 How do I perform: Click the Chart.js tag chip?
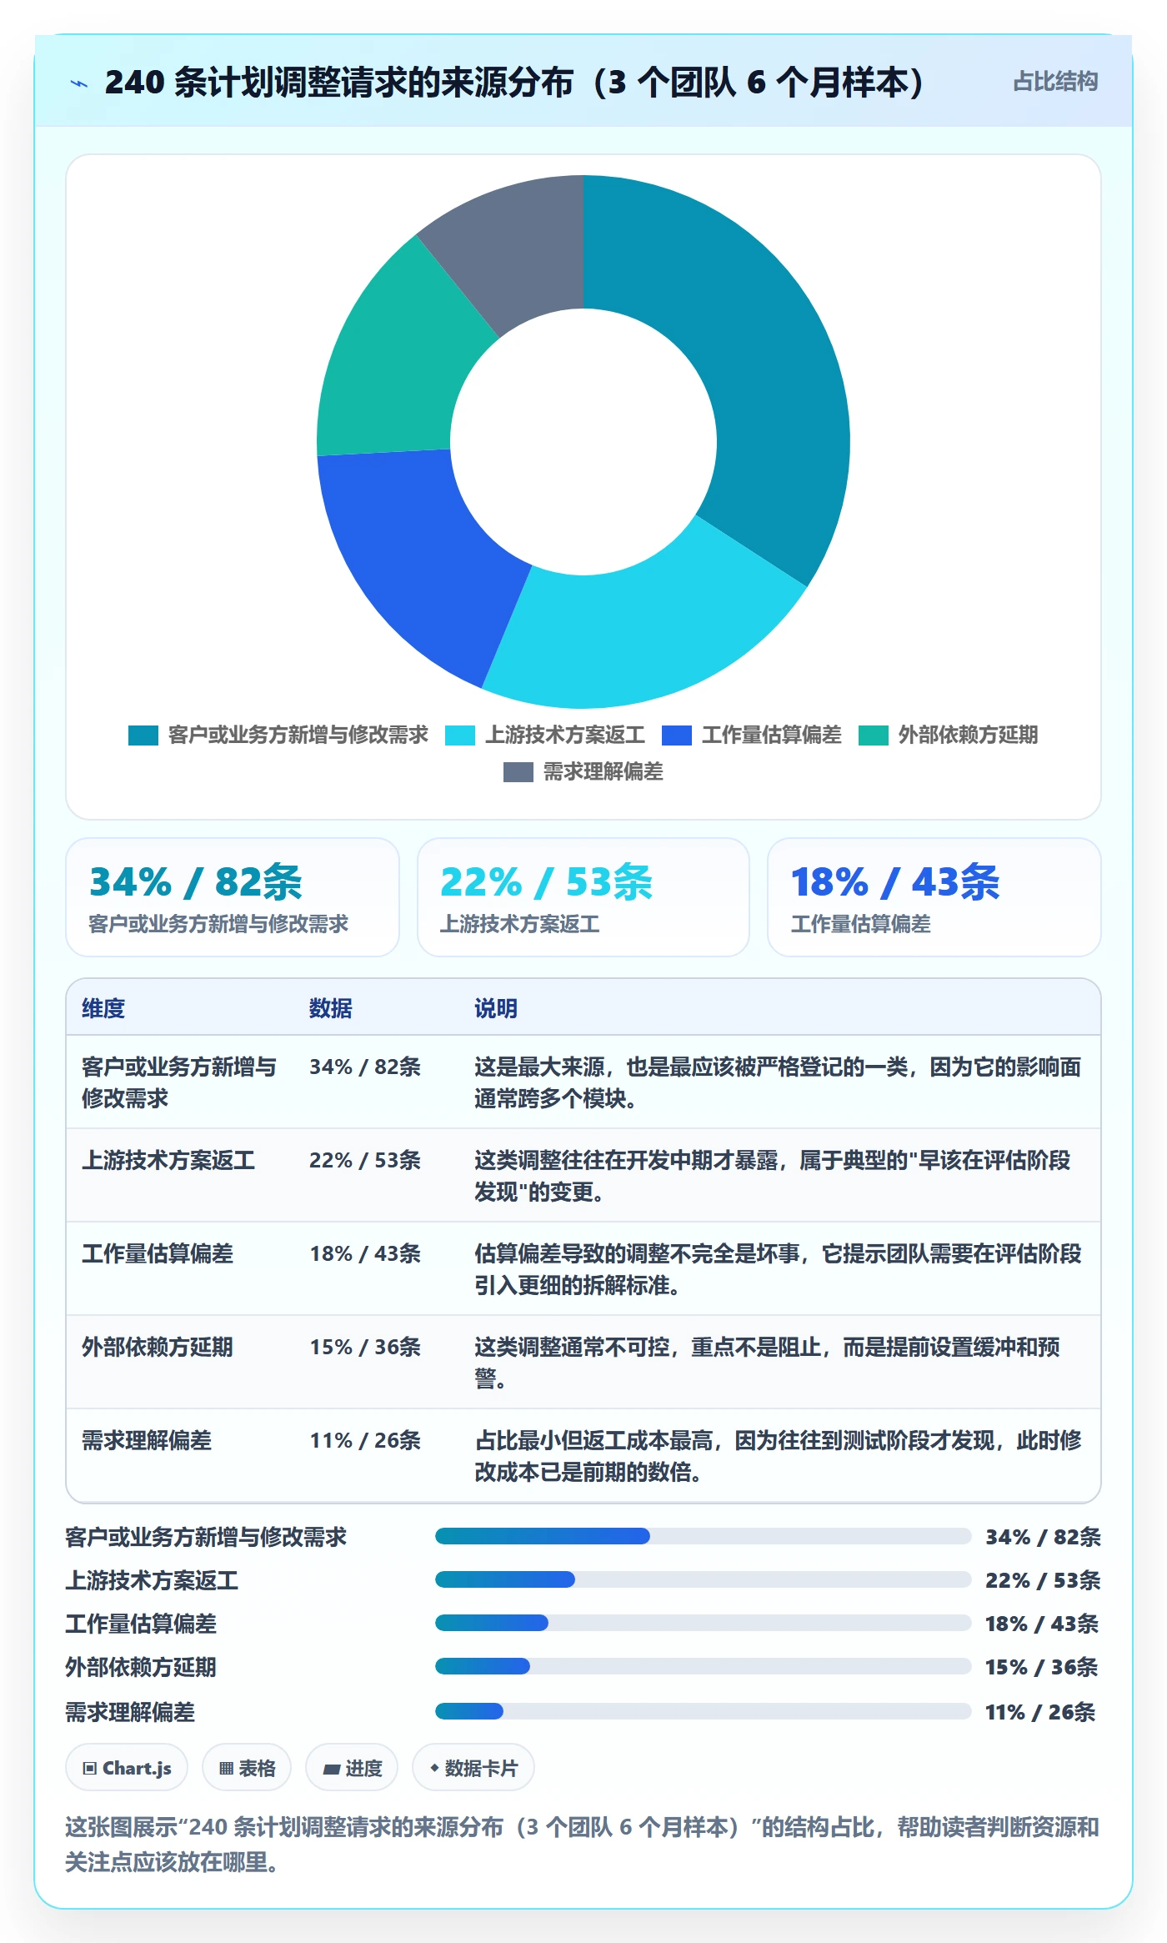[x=127, y=1768]
